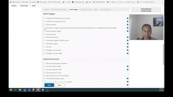Enable Add timestamps to the Console Output
The height and width of the screenshot is (97, 173).
coord(45,75)
